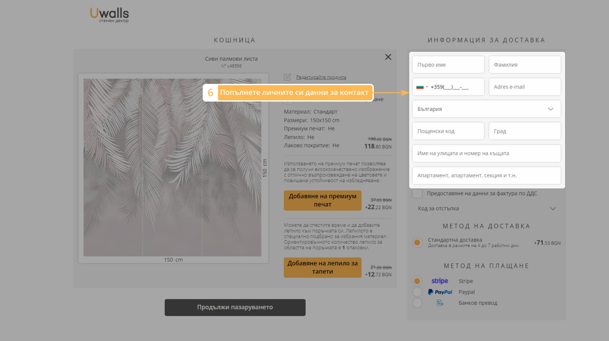Open the Bulgarian flag country code selector
The image size is (609, 341).
click(x=421, y=87)
